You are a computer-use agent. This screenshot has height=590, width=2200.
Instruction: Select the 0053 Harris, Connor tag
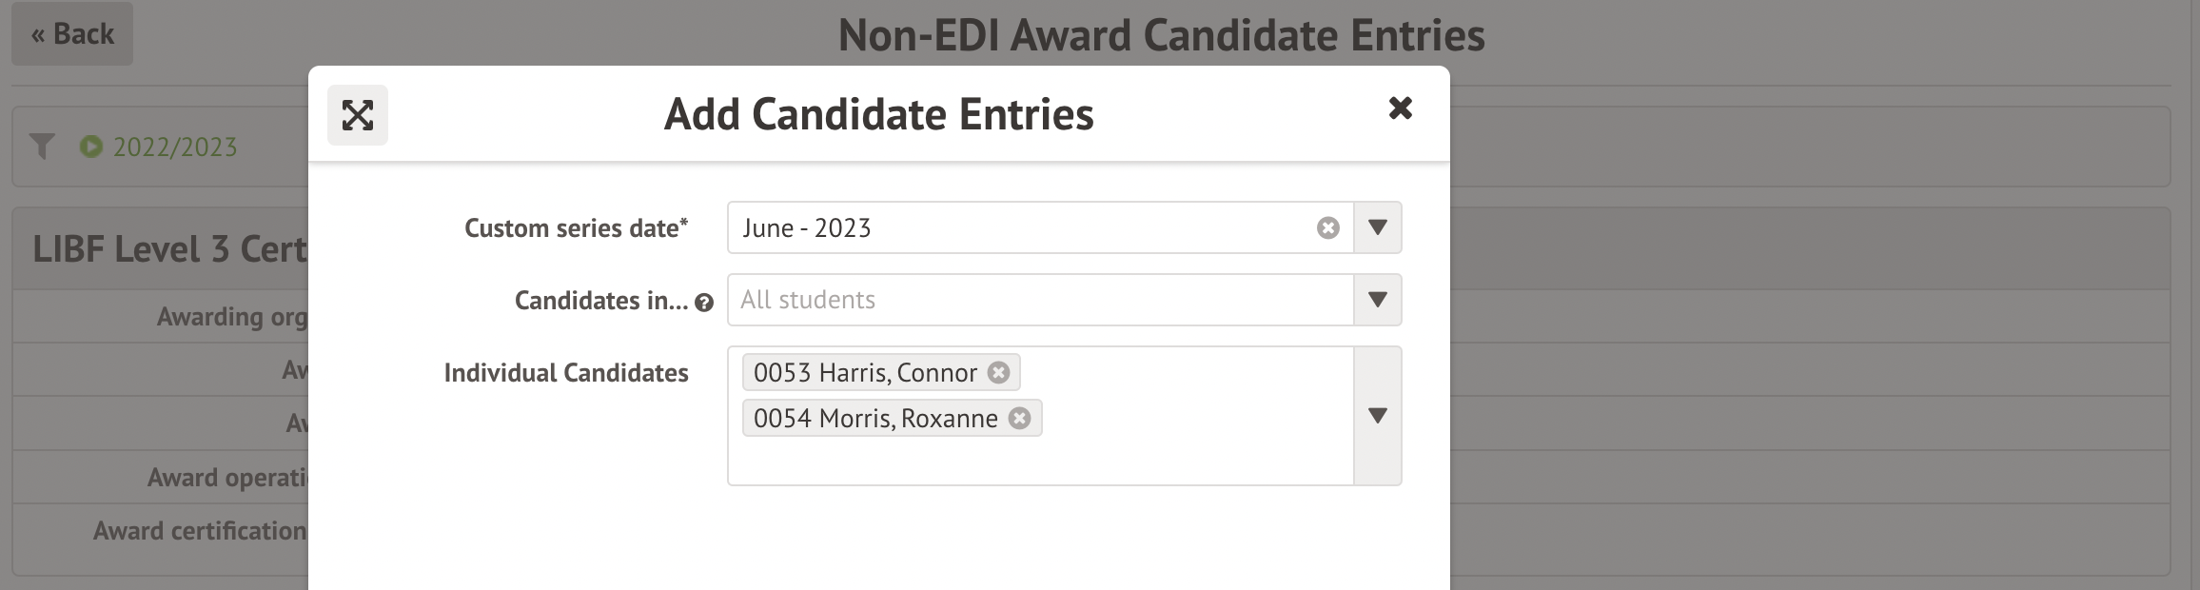coord(864,372)
